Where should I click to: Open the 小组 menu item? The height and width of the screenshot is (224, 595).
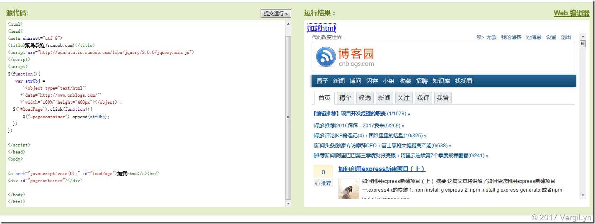click(x=388, y=81)
